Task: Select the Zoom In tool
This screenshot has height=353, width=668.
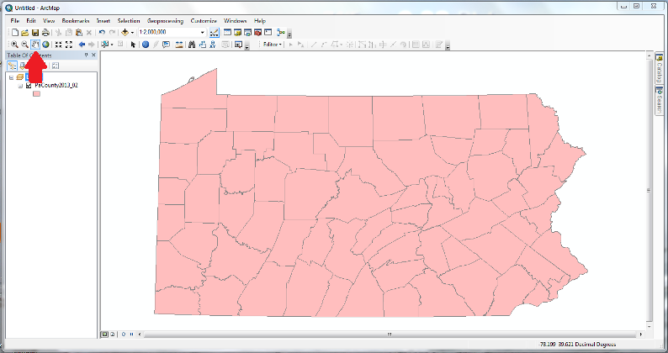Action: (14, 45)
